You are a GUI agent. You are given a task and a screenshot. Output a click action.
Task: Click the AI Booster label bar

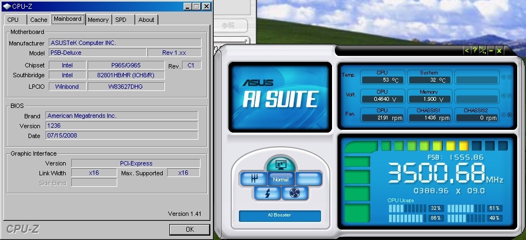click(x=280, y=216)
